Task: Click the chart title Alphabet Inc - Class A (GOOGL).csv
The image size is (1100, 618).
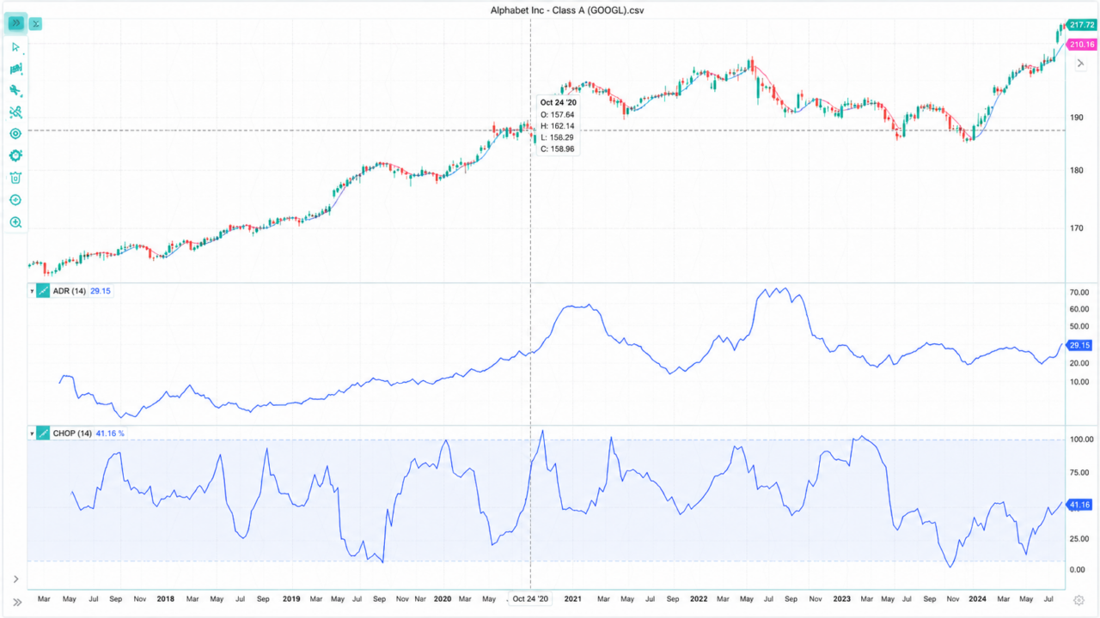Action: click(567, 9)
